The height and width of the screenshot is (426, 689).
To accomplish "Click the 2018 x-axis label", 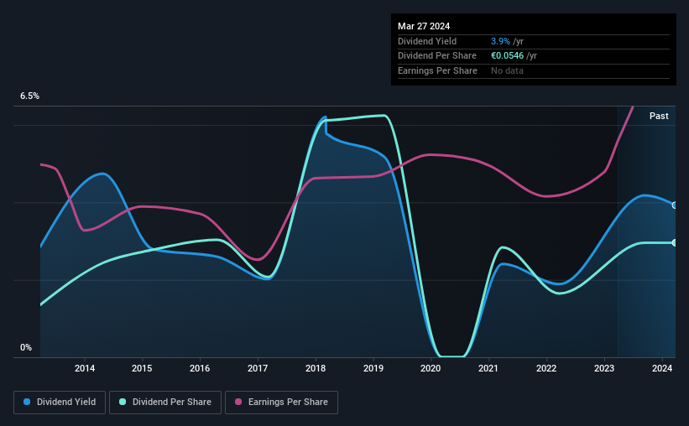I will coord(316,368).
